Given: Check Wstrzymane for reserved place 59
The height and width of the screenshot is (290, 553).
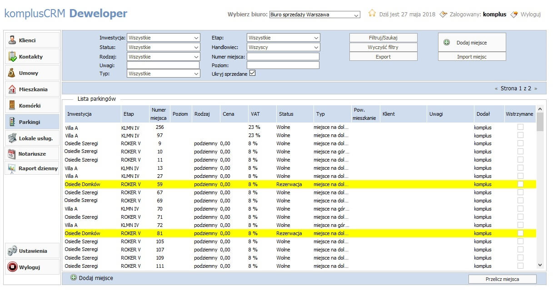Looking at the screenshot, I should pos(520,184).
